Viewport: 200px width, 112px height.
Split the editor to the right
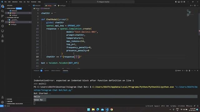(x=195, y=6)
